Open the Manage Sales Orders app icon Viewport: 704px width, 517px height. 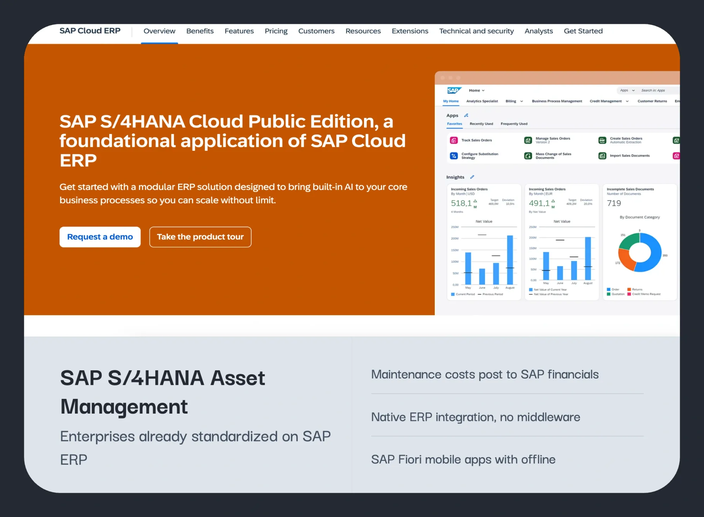(x=528, y=140)
